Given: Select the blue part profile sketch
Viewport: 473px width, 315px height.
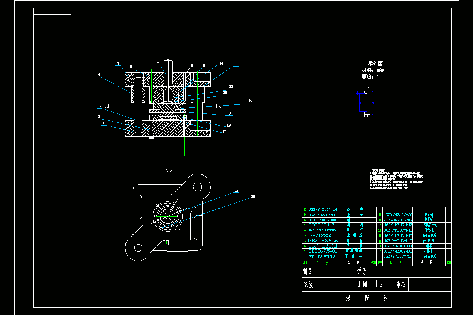Looking at the screenshot, I should click(365, 102).
